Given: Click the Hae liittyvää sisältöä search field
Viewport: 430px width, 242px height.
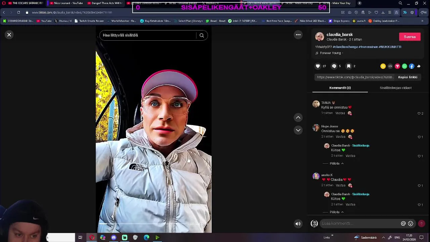Looking at the screenshot, I should 148,35.
